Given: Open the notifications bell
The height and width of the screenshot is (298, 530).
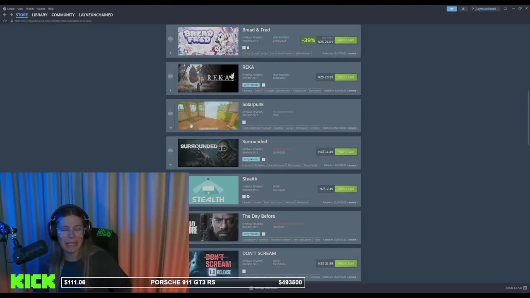Looking at the screenshot, I should pyautogui.click(x=463, y=9).
